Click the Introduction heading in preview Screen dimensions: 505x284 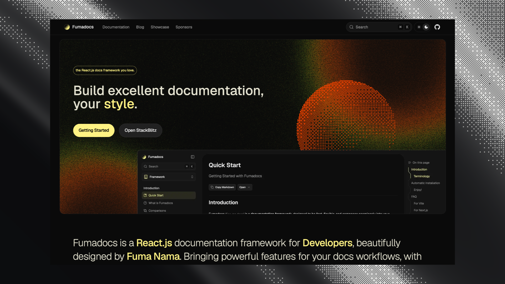223,203
